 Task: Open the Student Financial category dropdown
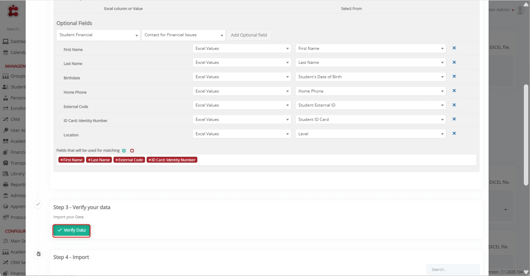pos(98,35)
